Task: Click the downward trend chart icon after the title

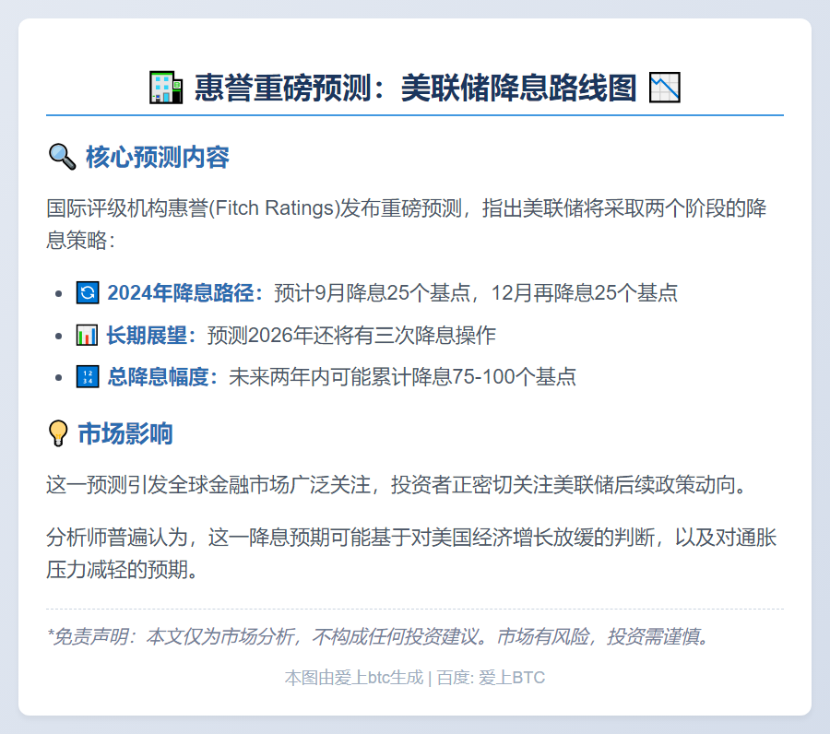Action: coord(664,89)
